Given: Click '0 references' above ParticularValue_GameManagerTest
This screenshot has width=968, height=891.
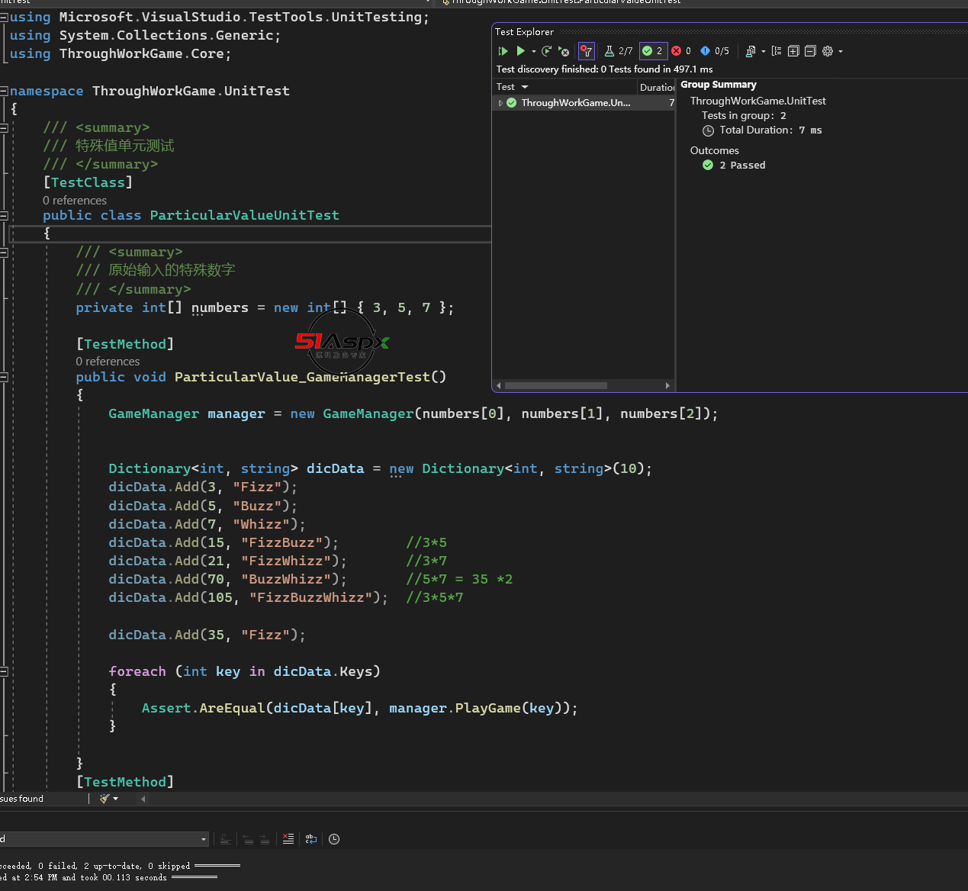Looking at the screenshot, I should (108, 362).
